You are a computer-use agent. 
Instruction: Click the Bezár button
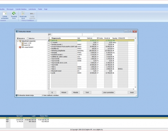132,92
